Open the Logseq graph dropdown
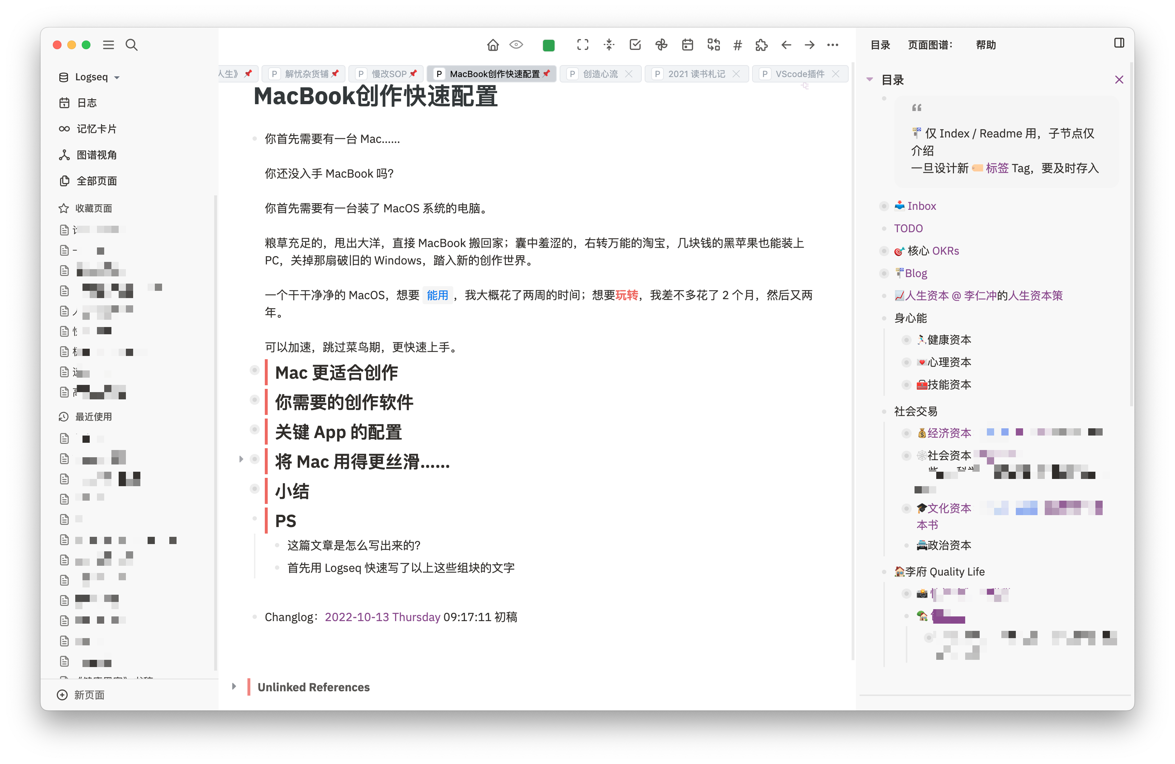 (x=90, y=77)
